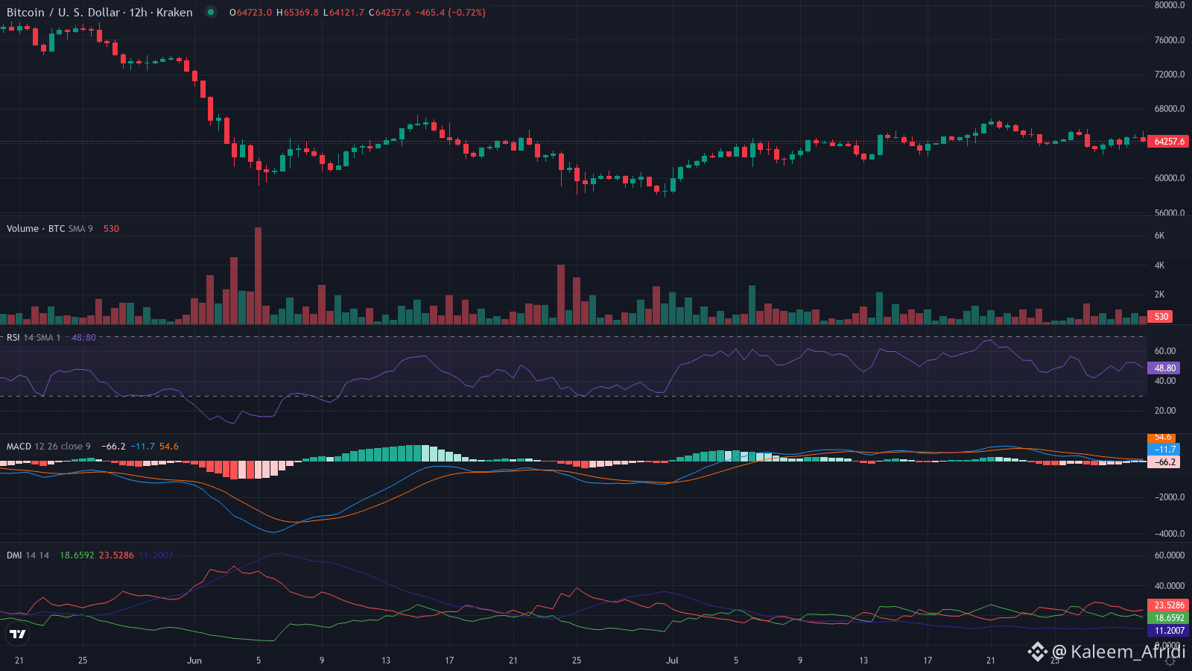Click the red 530 volume axis tag
The width and height of the screenshot is (1192, 671).
tap(1161, 317)
